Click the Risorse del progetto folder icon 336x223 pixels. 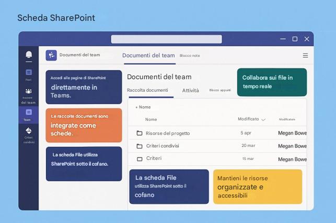pyautogui.click(x=140, y=133)
